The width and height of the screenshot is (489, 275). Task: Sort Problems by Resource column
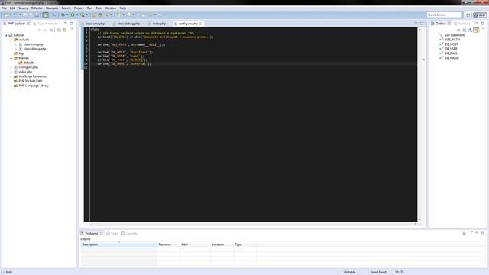point(168,244)
